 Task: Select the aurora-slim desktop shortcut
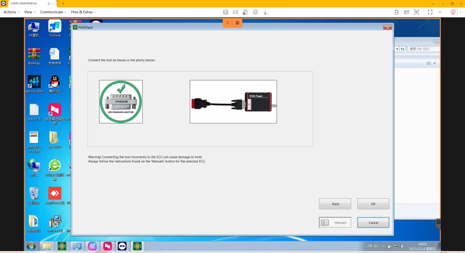click(x=34, y=84)
